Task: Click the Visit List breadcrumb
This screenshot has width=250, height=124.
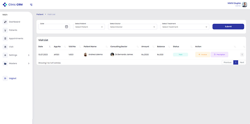Action: click(x=51, y=14)
